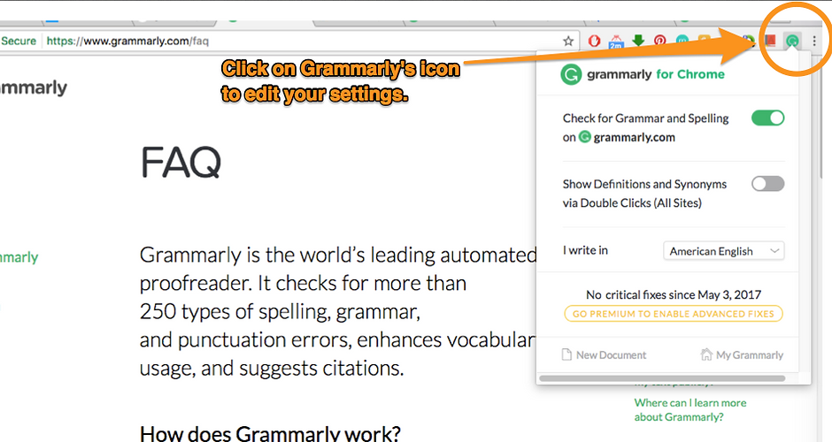Click the FAQ page heading

click(x=181, y=162)
